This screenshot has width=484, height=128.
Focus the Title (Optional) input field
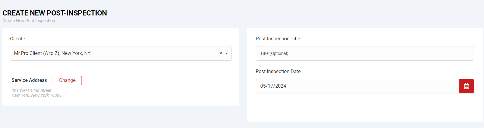pos(364,53)
